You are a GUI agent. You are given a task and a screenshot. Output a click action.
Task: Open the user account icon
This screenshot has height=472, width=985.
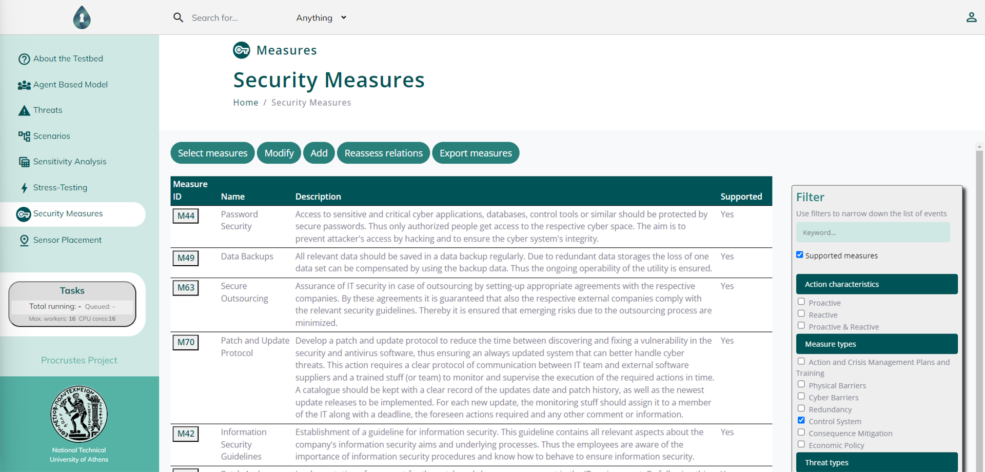click(971, 17)
